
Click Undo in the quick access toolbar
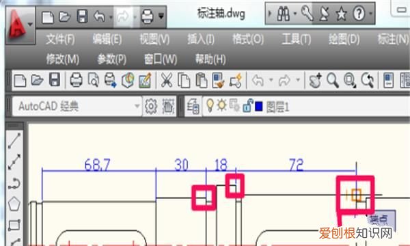click(100, 16)
